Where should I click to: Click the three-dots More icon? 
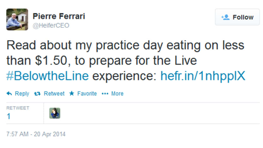click(105, 94)
